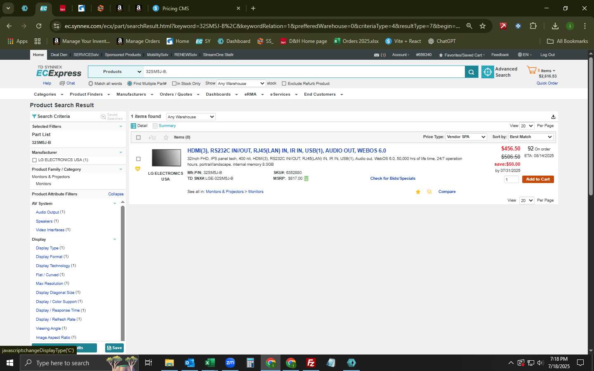Open the Quick Order link
The image size is (594, 371).
(547, 83)
